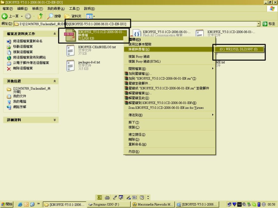The width and height of the screenshot is (278, 208).
Task: Click the WinRAR icon beside 解壓縮至此(X)
Action: click(126, 98)
